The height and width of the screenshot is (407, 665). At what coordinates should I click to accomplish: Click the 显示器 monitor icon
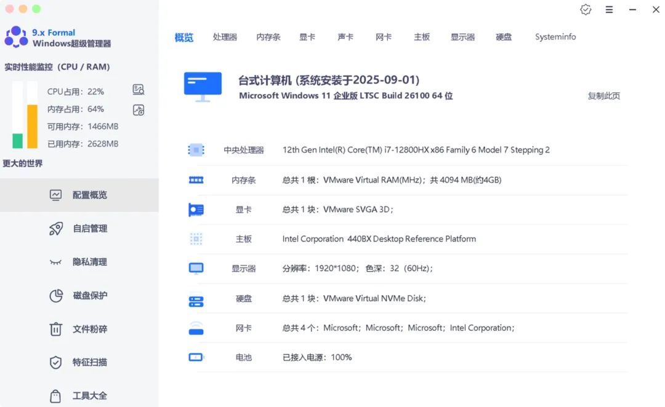(196, 269)
